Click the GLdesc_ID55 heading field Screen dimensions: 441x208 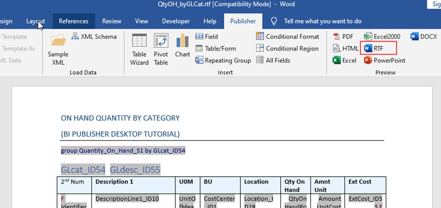[x=135, y=170]
